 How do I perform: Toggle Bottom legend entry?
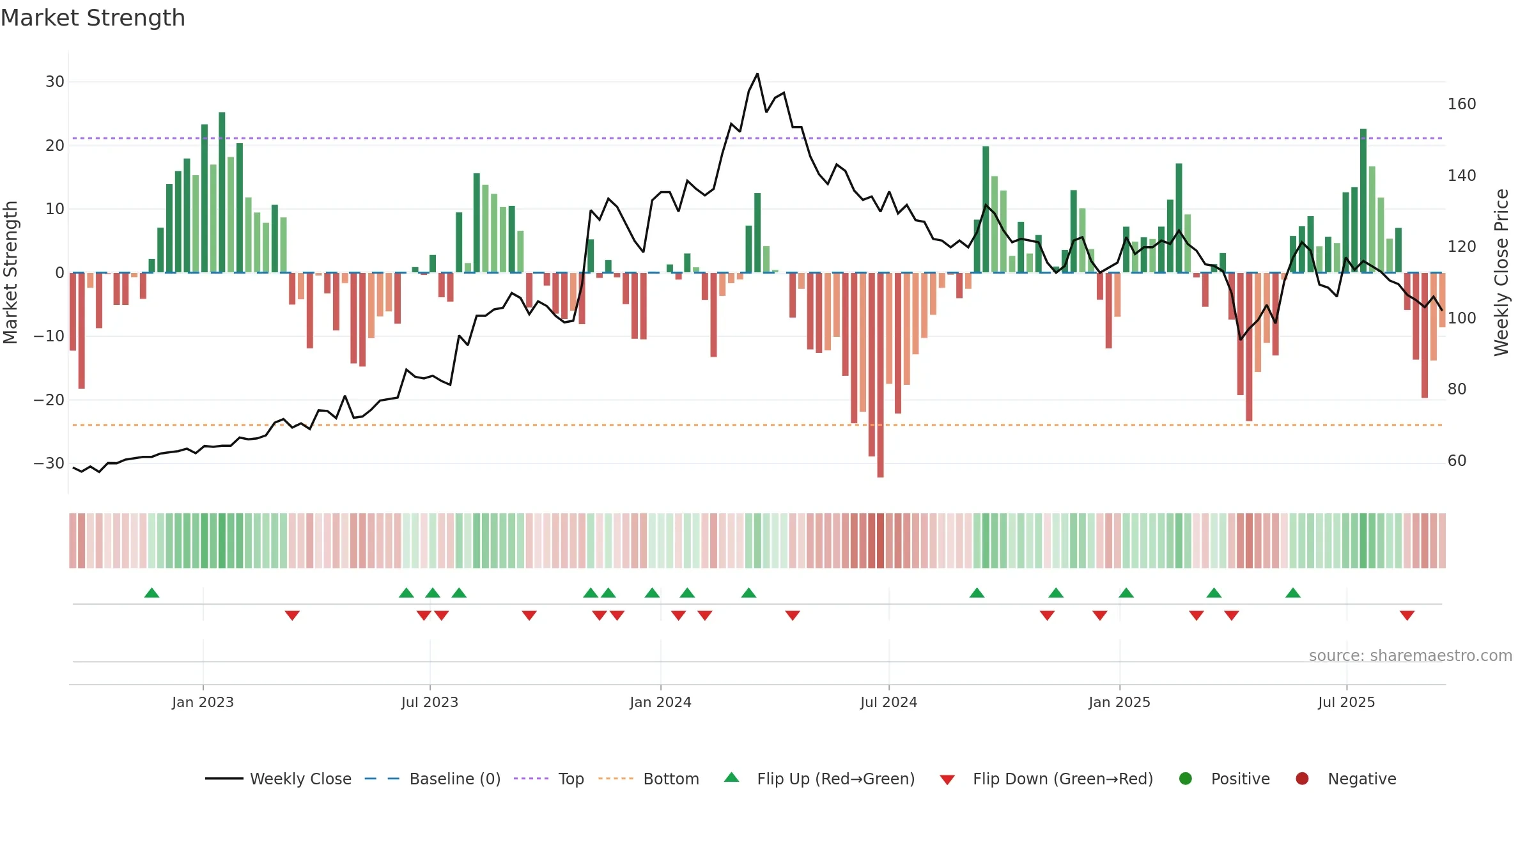click(x=649, y=779)
